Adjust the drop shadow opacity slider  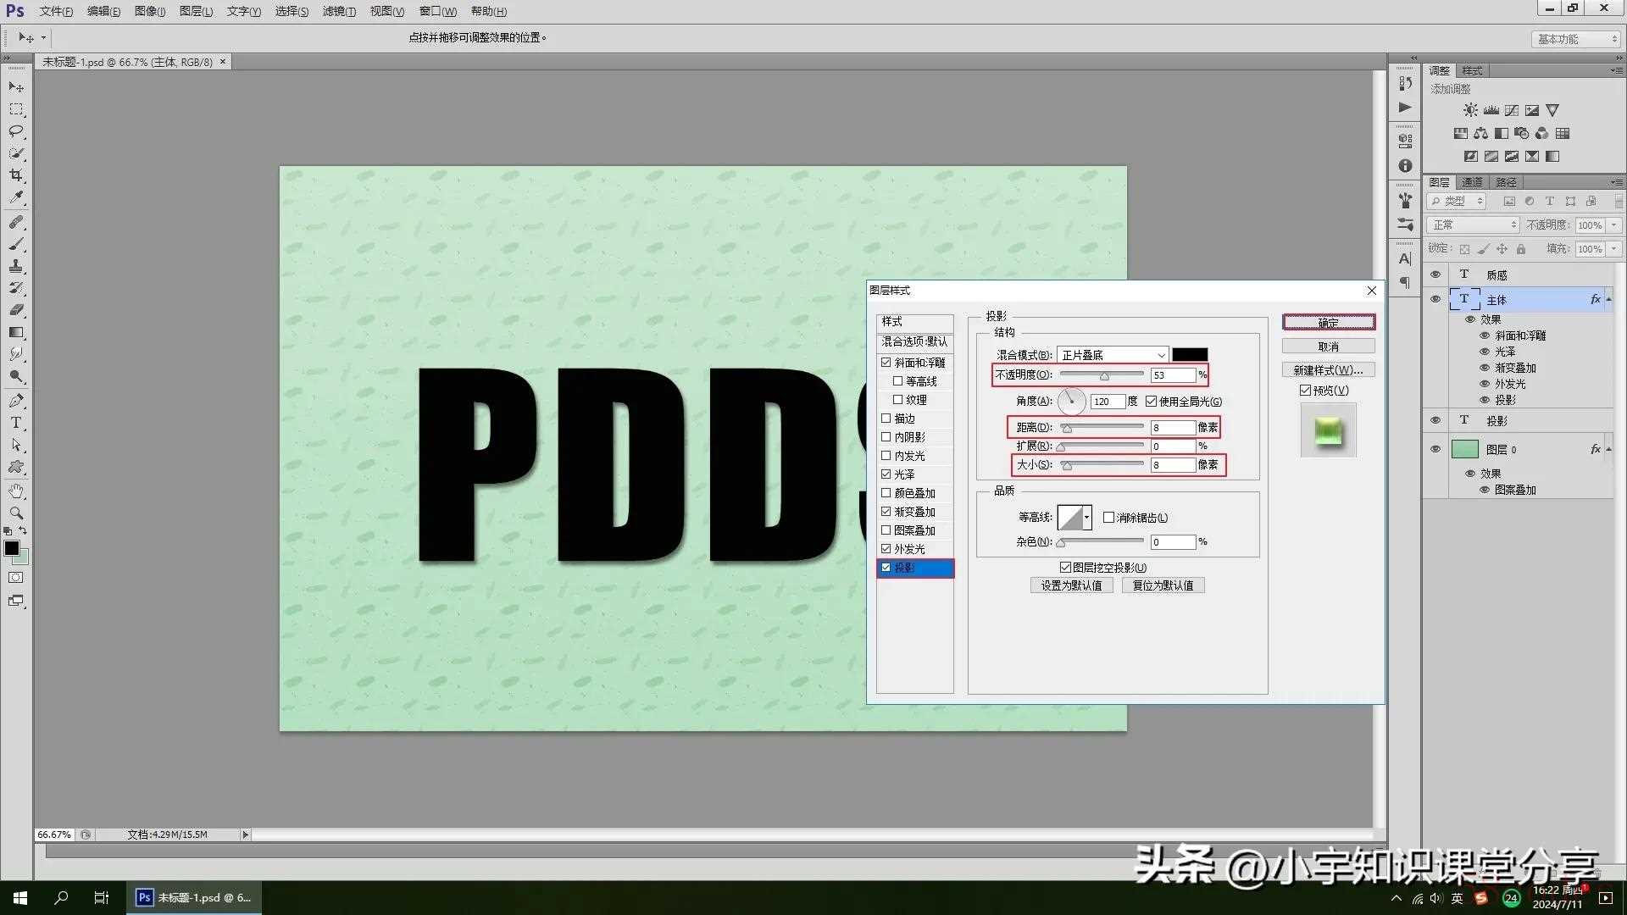1103,375
